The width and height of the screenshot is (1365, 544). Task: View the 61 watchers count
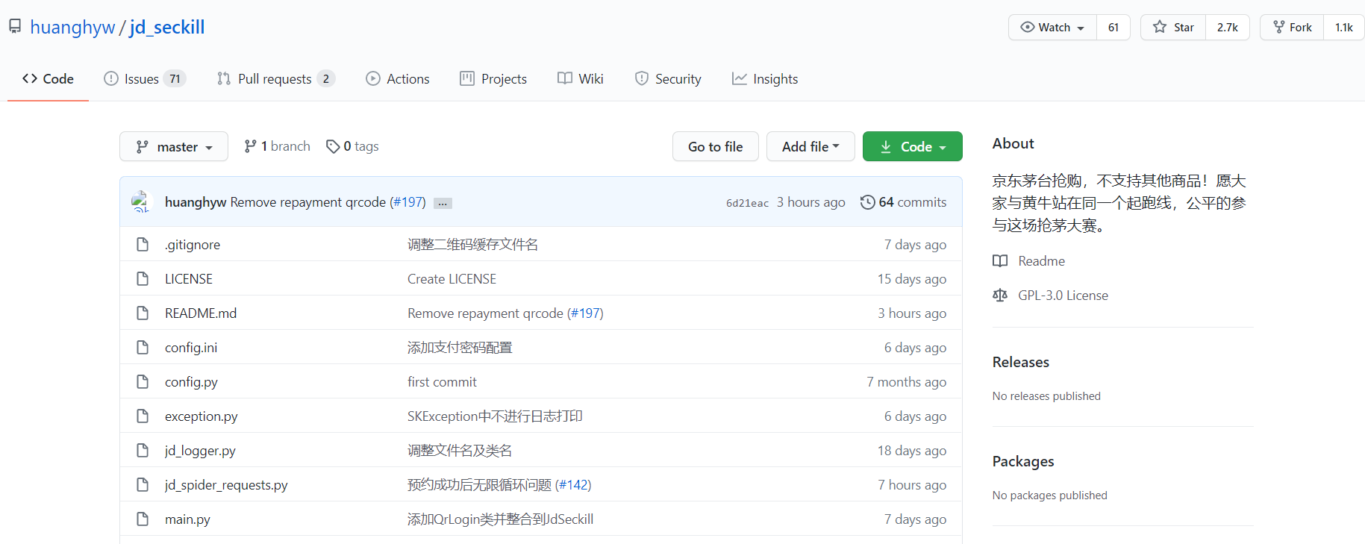[x=1113, y=28]
